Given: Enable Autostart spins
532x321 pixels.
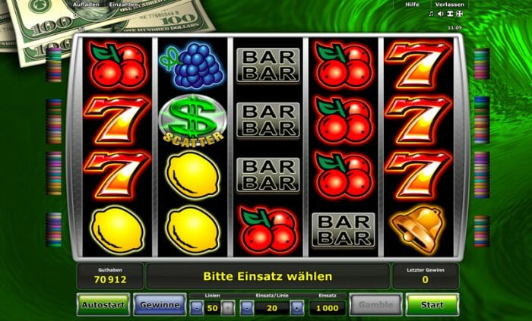Looking at the screenshot, I should [103, 305].
